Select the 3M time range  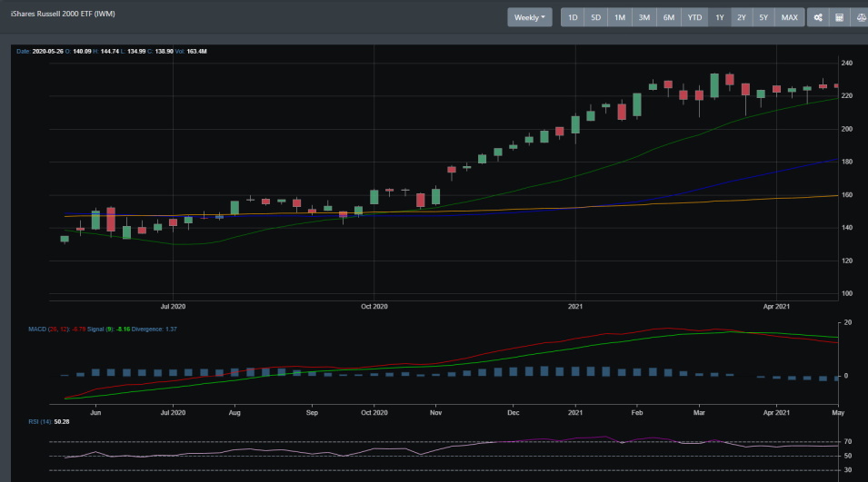coord(644,17)
